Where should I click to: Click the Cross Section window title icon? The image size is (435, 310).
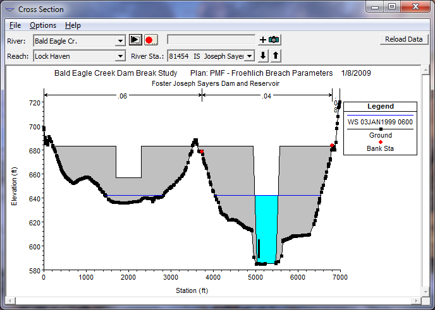point(11,9)
